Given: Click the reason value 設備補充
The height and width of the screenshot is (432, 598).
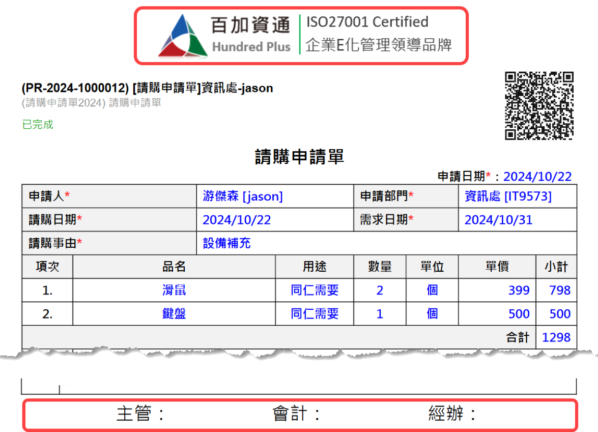Looking at the screenshot, I should 226,243.
